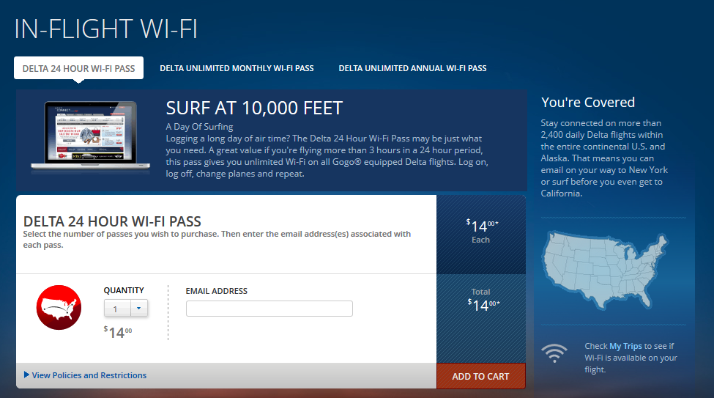Click the laptop image in the banner
The height and width of the screenshot is (398, 714).
pos(92,135)
